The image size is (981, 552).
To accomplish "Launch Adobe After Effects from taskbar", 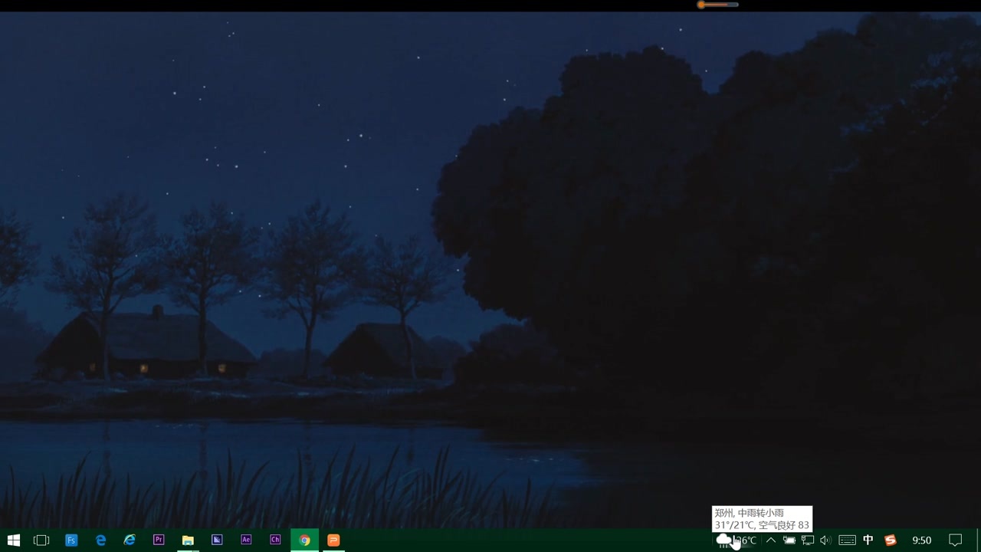I will pyautogui.click(x=246, y=540).
